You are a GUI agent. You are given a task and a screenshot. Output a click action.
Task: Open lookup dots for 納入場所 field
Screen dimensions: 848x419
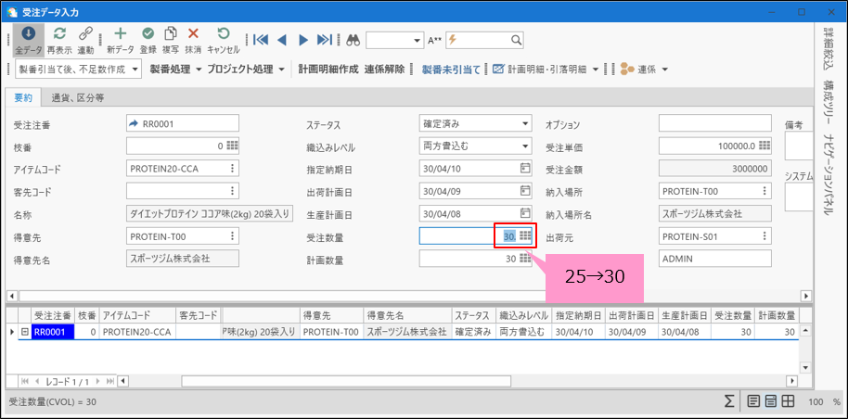click(764, 191)
